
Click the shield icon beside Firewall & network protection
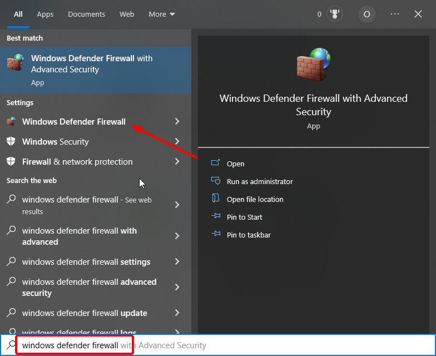(x=11, y=161)
